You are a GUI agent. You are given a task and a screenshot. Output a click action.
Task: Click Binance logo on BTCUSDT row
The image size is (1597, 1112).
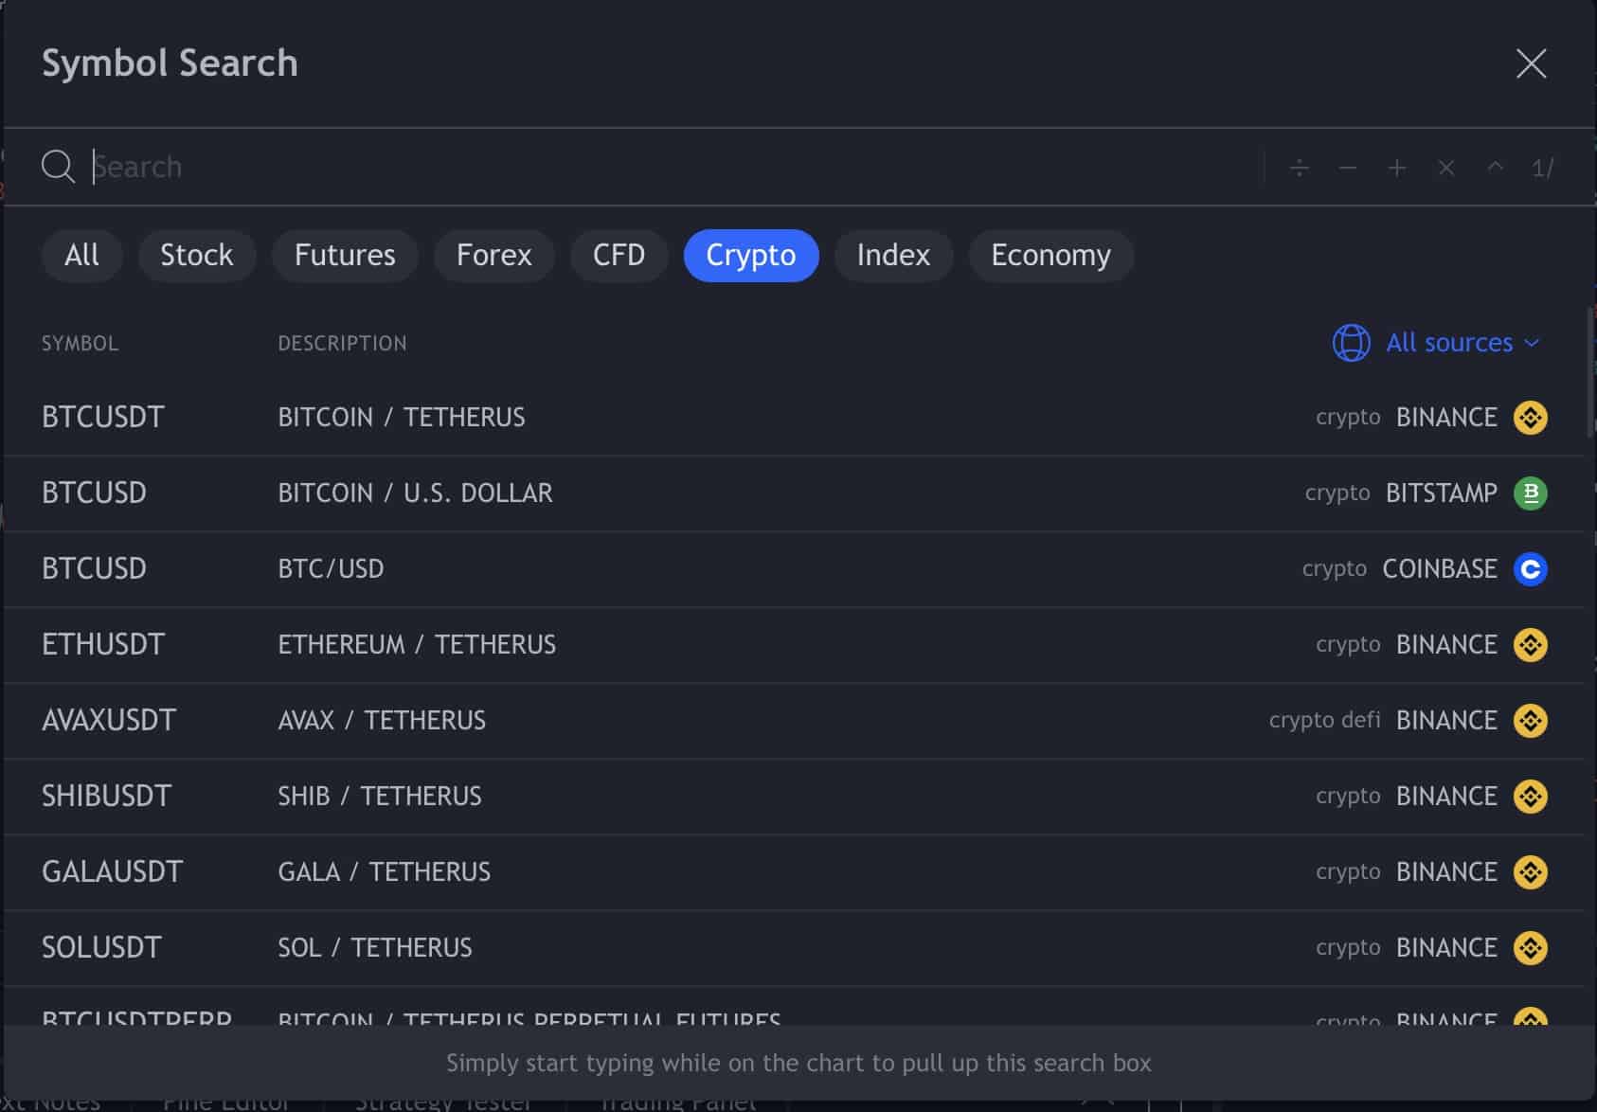[x=1530, y=418]
